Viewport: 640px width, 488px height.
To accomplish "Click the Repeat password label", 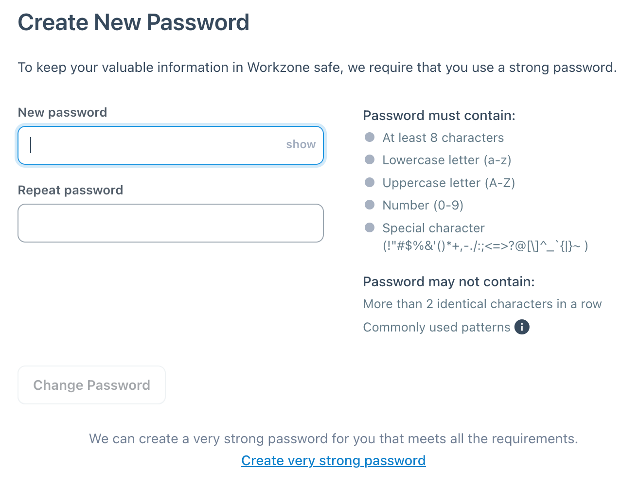I will click(x=71, y=190).
